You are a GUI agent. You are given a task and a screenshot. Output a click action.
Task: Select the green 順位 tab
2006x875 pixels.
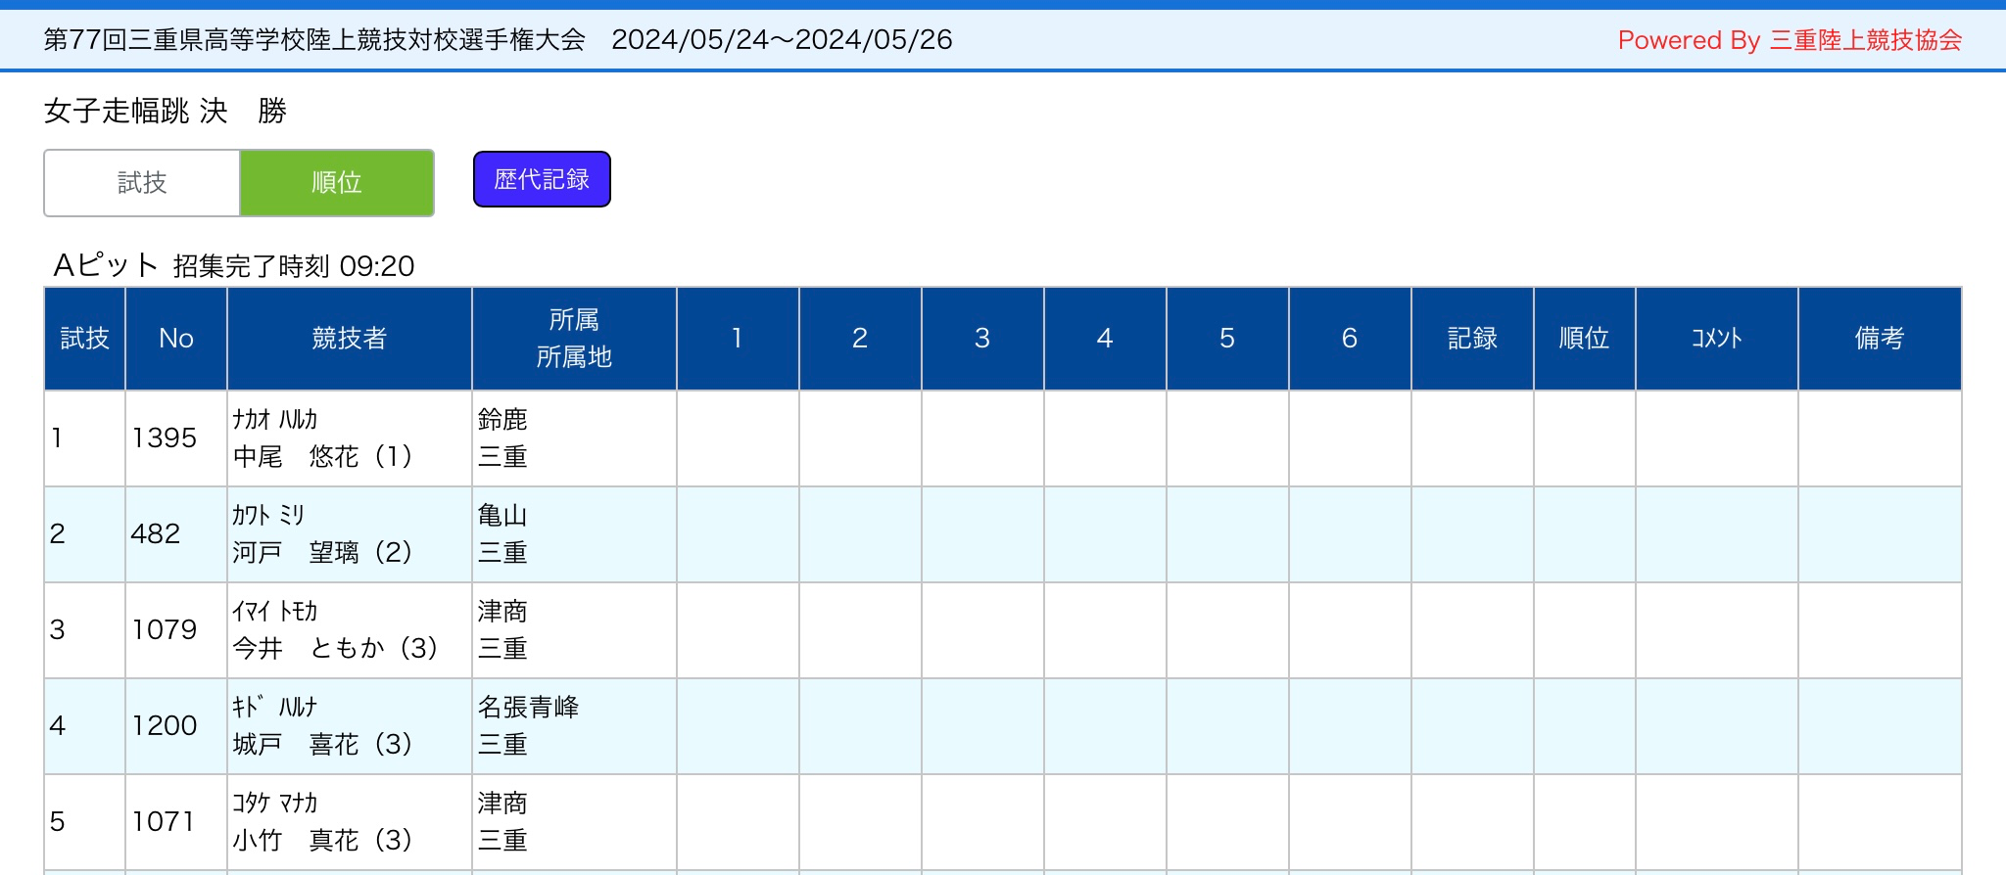click(x=337, y=183)
